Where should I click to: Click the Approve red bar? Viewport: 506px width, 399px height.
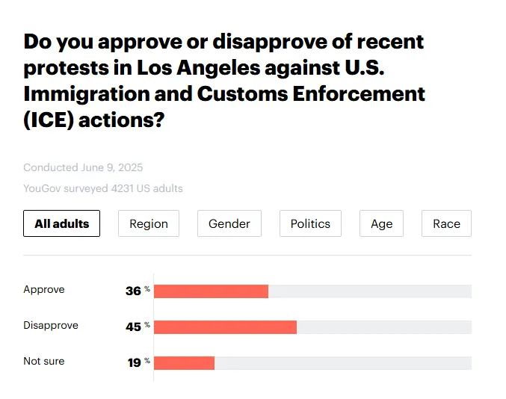coord(211,291)
